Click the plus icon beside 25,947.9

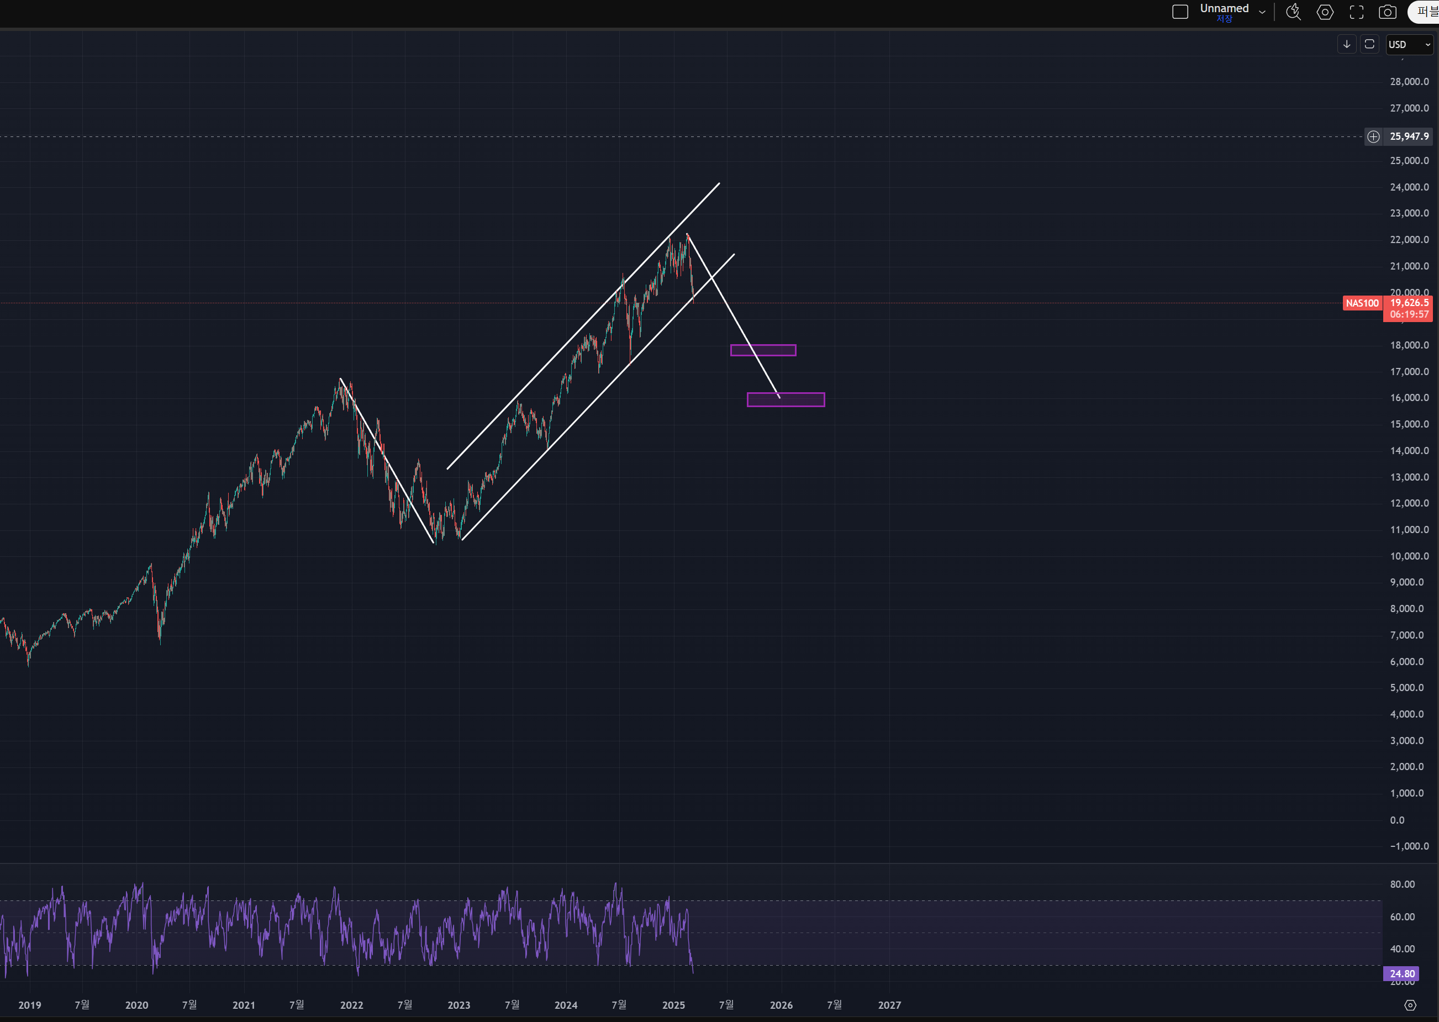1374,136
